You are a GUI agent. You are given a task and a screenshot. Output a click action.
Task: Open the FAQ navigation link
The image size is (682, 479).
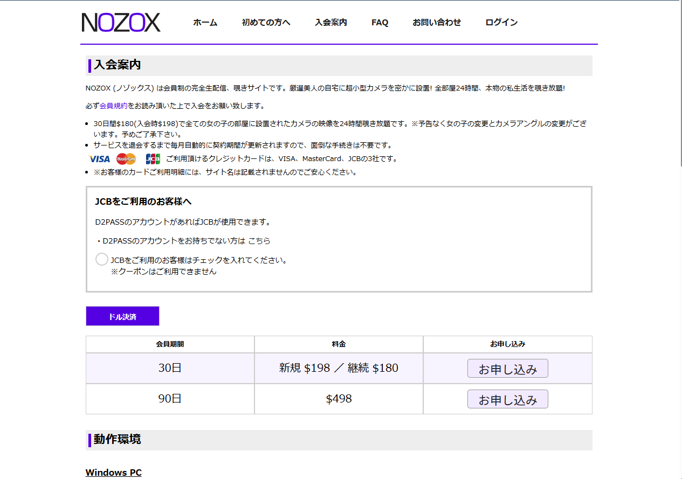(x=380, y=23)
